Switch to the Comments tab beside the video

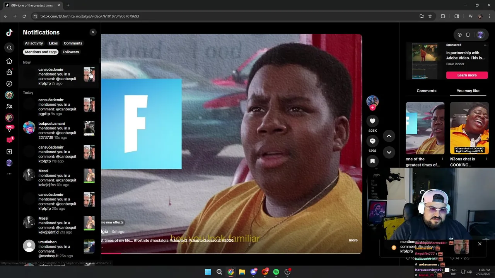(x=427, y=91)
